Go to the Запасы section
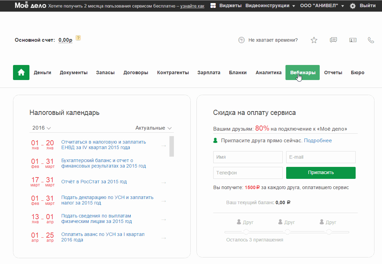382x264 pixels. click(105, 72)
